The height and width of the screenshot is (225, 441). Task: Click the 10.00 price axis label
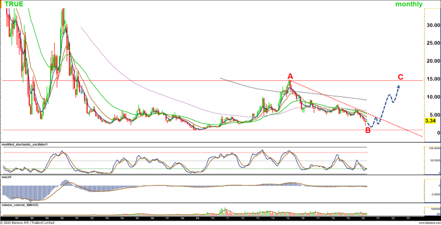tap(431, 97)
